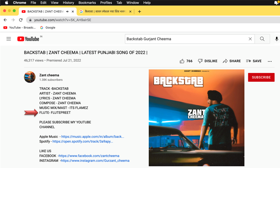The height and width of the screenshot is (210, 280).
Task: Subscribe to the Zant cheema channel
Action: (261, 77)
